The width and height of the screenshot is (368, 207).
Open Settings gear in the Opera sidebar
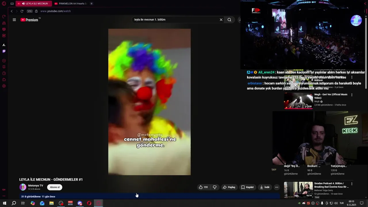coord(4,86)
